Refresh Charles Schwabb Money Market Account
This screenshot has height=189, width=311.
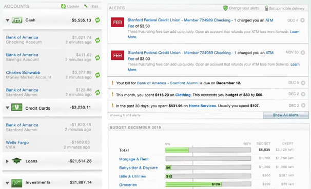(98, 75)
